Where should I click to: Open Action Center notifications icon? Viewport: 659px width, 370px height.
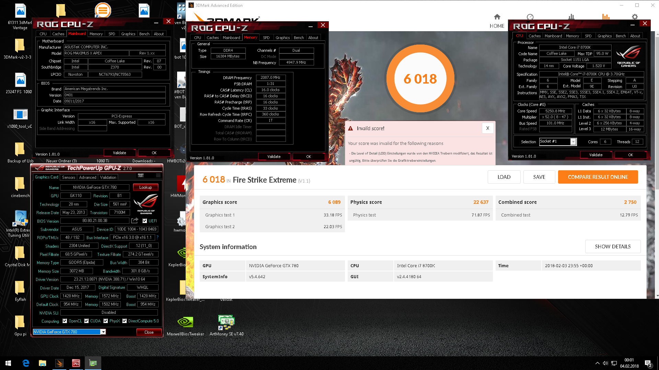[x=648, y=363]
